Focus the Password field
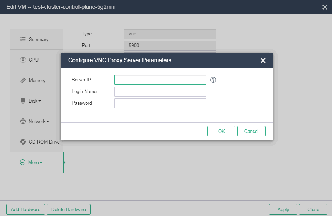This screenshot has width=332, height=216. click(x=160, y=103)
